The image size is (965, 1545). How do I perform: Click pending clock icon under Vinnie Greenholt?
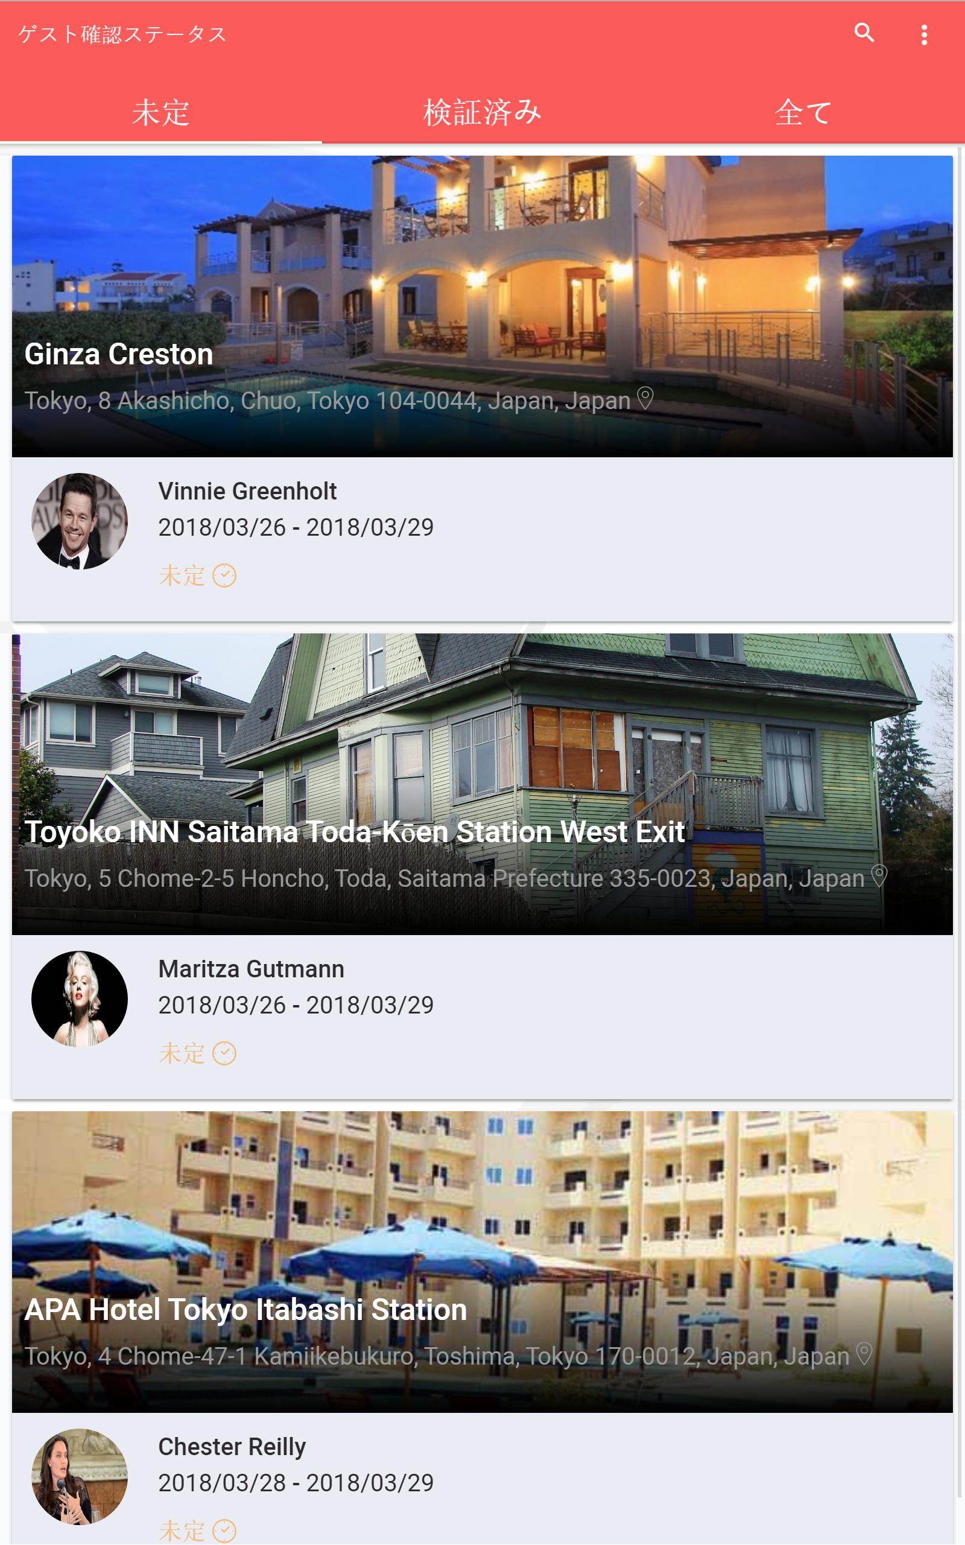point(224,576)
